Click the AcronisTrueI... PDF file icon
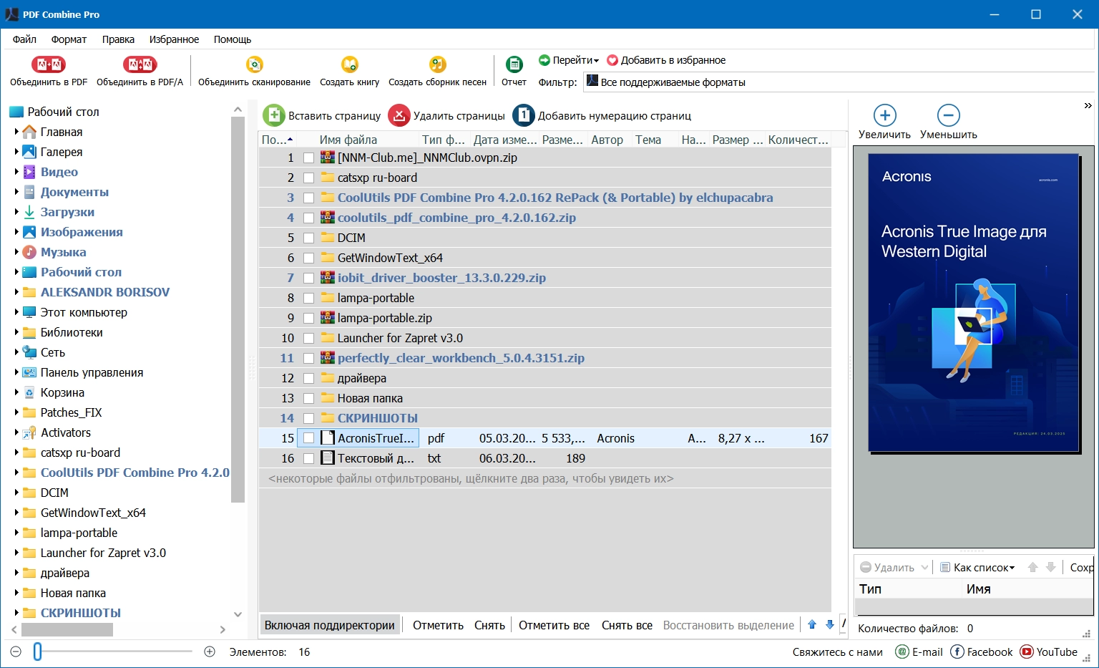The height and width of the screenshot is (668, 1099). [x=328, y=438]
